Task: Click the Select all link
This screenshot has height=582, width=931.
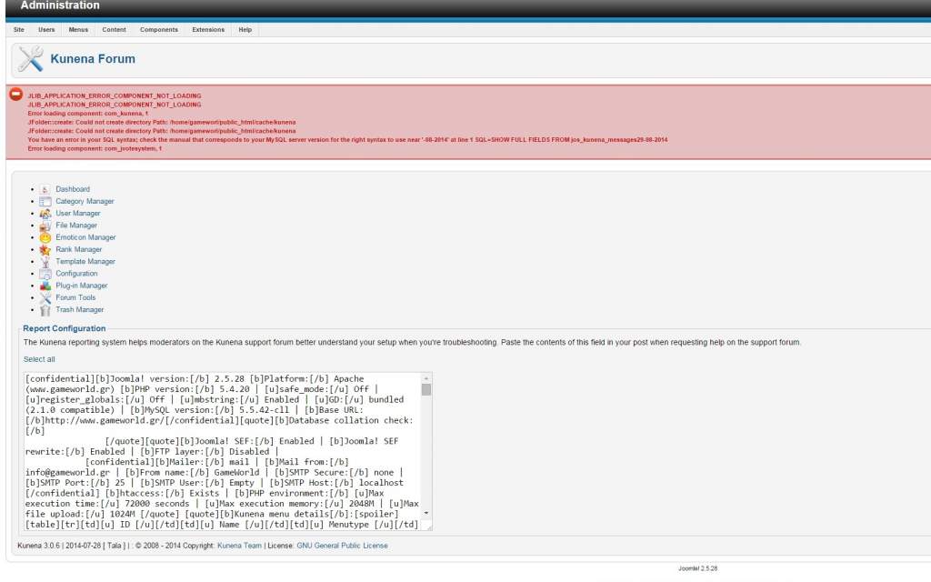Action: [x=39, y=359]
